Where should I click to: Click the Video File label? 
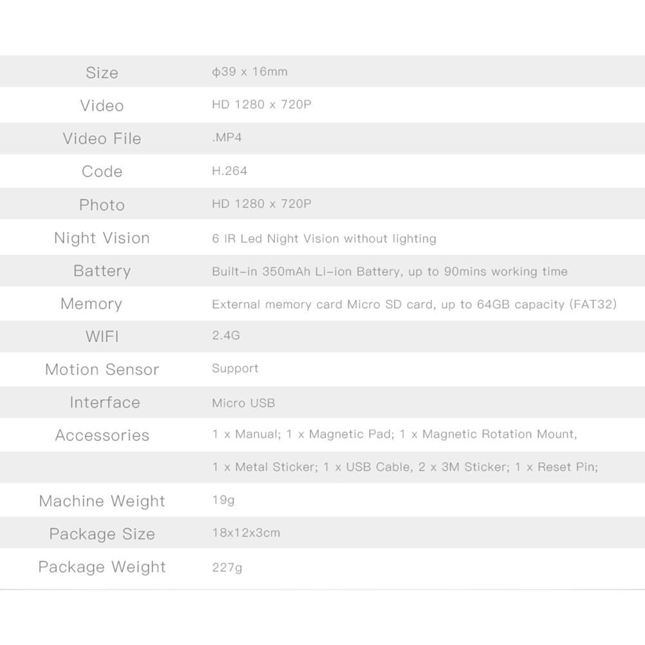pyautogui.click(x=102, y=138)
